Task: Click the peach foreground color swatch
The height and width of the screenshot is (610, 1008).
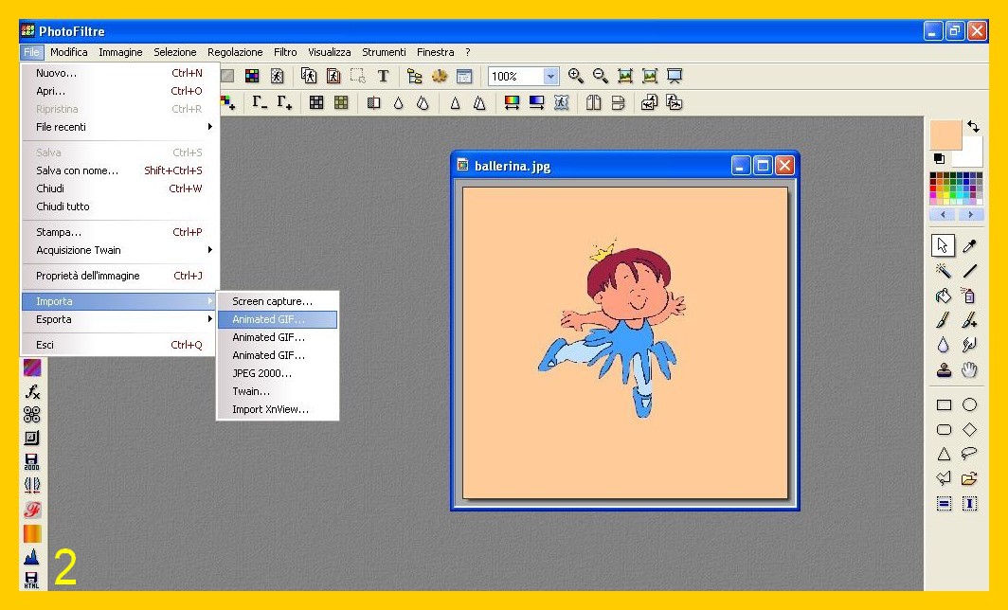Action: tap(945, 135)
